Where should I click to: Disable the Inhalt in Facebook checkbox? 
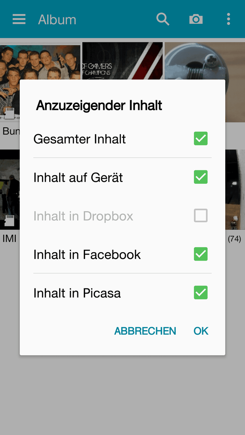click(201, 254)
